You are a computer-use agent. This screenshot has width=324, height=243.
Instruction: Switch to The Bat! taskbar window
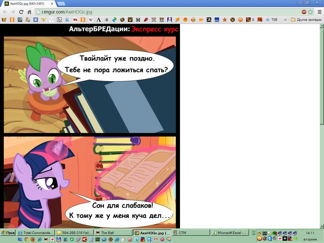(113, 233)
